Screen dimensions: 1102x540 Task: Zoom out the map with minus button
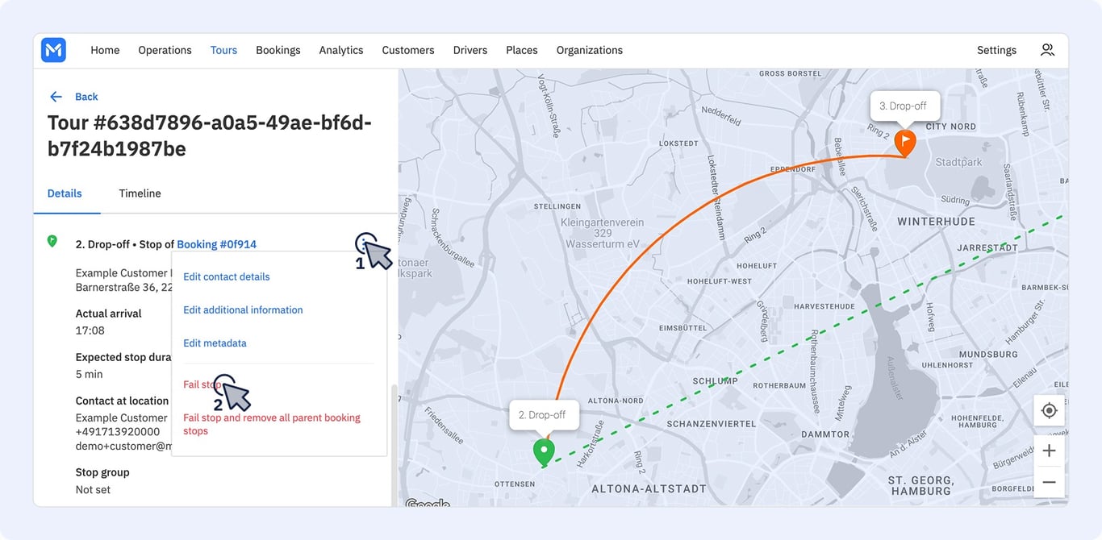tap(1049, 482)
